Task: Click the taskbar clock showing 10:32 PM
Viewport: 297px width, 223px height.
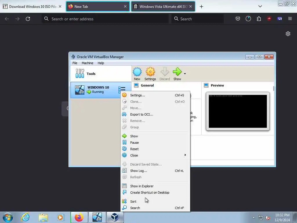Action: coord(282,217)
